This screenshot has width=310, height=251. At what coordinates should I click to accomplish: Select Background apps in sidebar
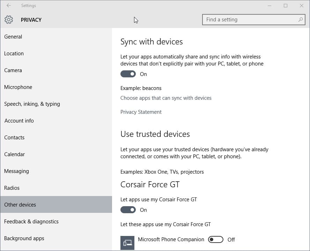click(x=24, y=238)
